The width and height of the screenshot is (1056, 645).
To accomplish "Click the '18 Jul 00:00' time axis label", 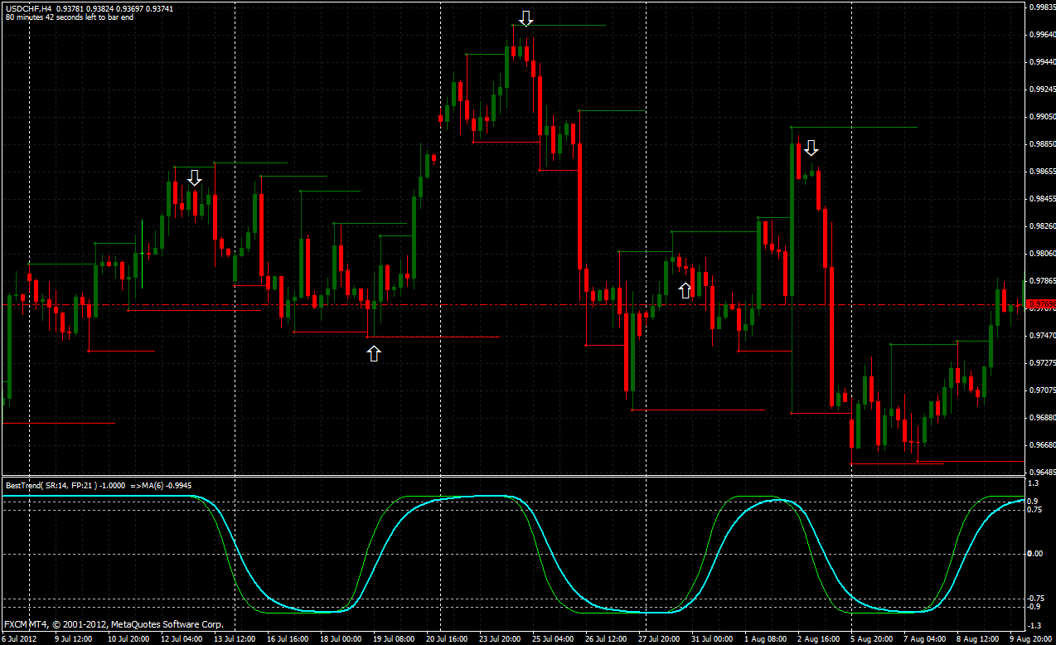I will coord(340,639).
